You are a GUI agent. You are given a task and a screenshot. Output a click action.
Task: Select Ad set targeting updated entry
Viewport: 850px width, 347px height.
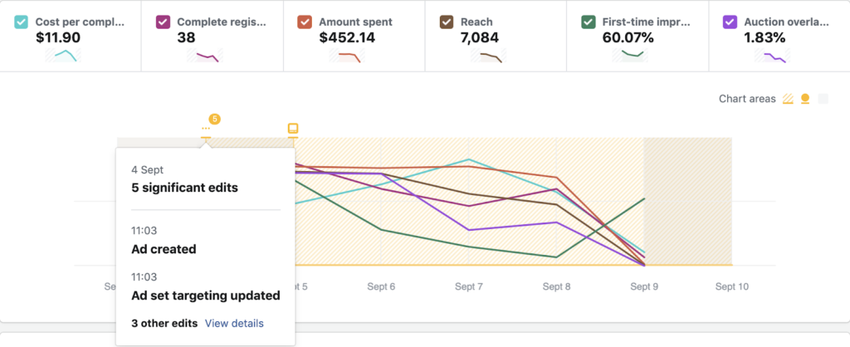(205, 295)
